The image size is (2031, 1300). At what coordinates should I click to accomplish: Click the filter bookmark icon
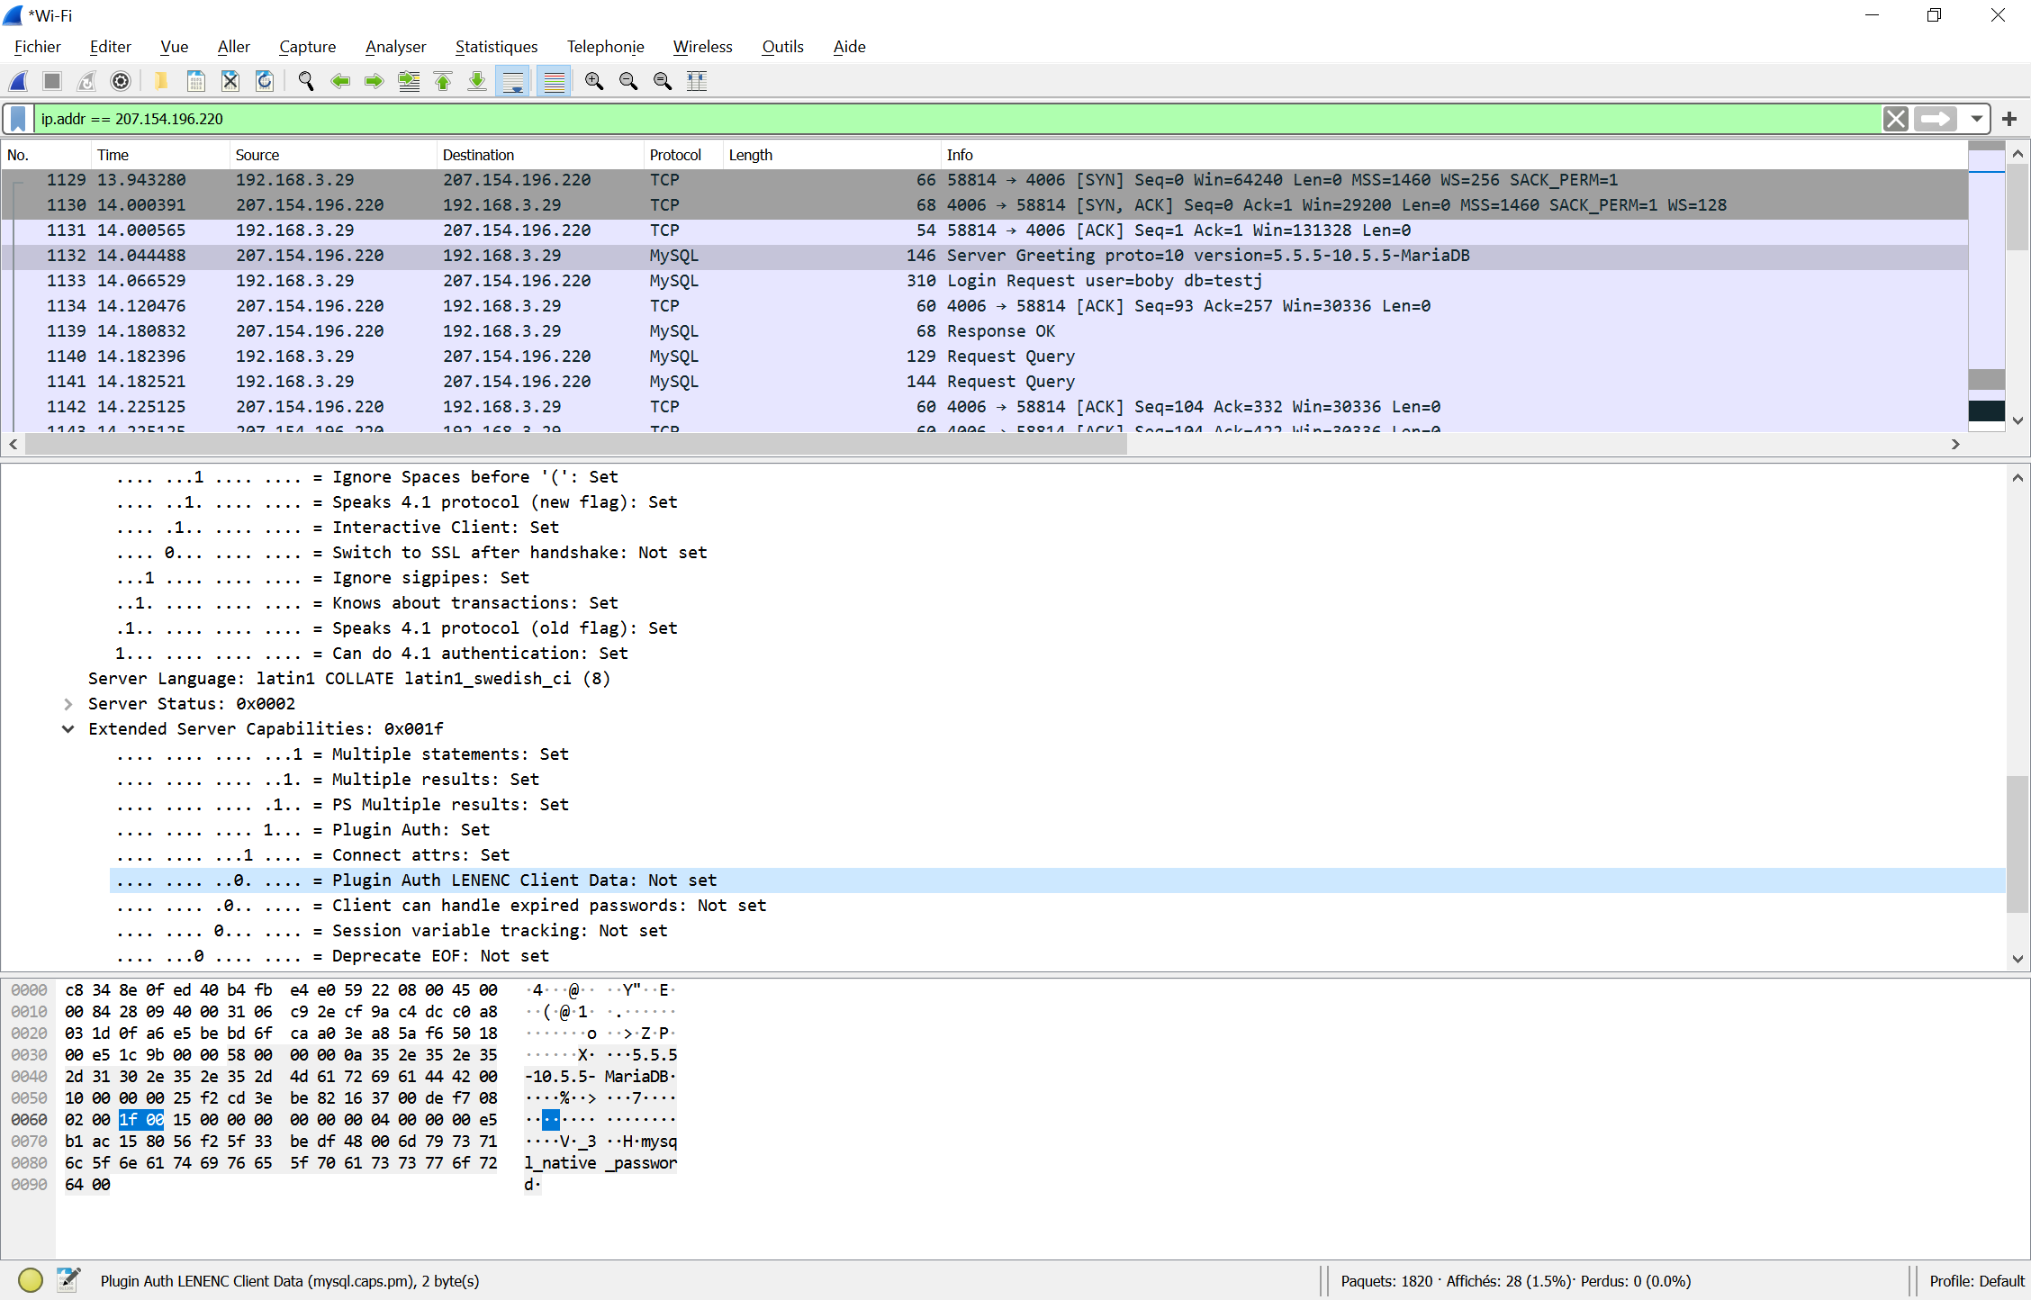pyautogui.click(x=18, y=119)
